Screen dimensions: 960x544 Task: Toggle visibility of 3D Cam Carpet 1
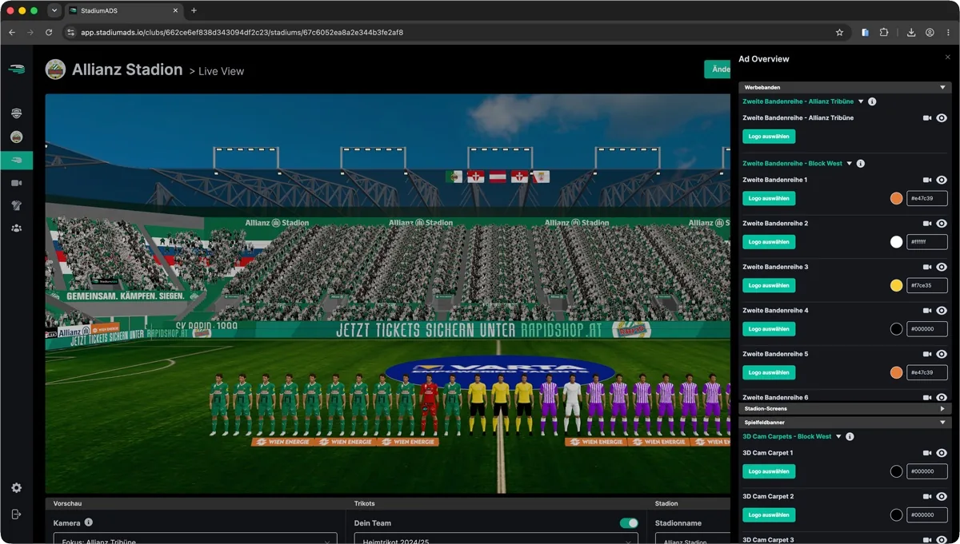click(x=942, y=453)
